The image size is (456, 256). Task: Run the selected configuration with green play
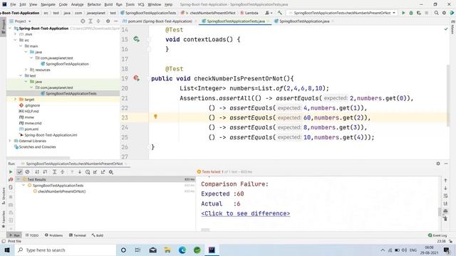(403, 13)
